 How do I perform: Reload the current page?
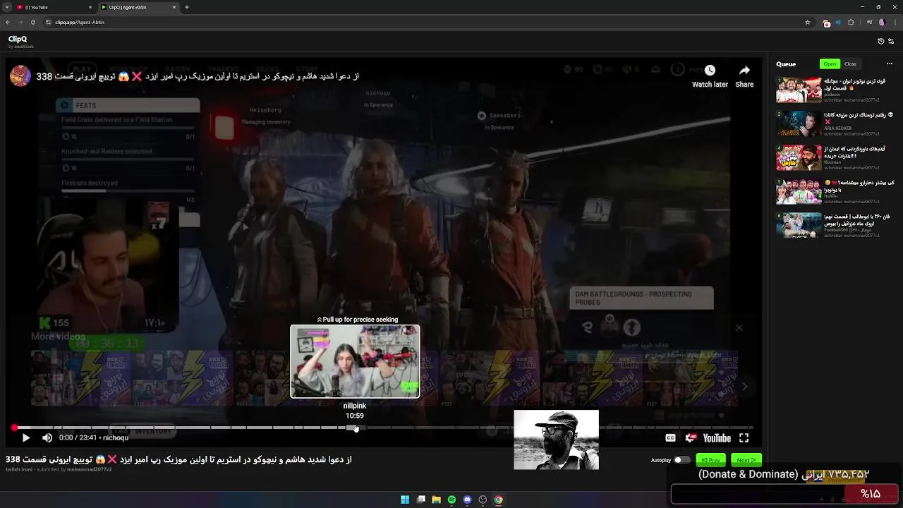pyautogui.click(x=33, y=22)
